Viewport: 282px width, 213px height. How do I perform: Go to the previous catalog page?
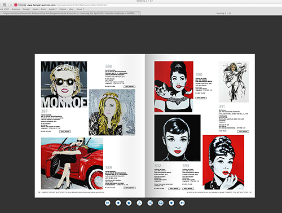tap(118, 203)
